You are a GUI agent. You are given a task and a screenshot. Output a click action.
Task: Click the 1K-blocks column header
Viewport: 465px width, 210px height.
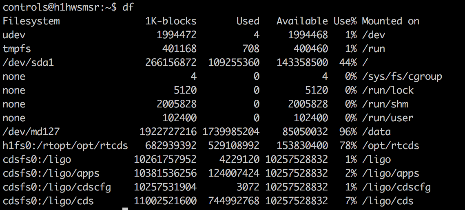click(171, 21)
